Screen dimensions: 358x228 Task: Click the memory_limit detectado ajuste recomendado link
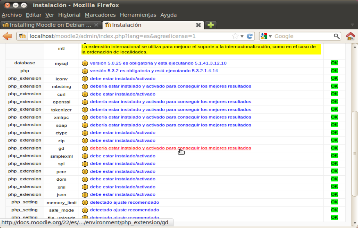(124, 202)
